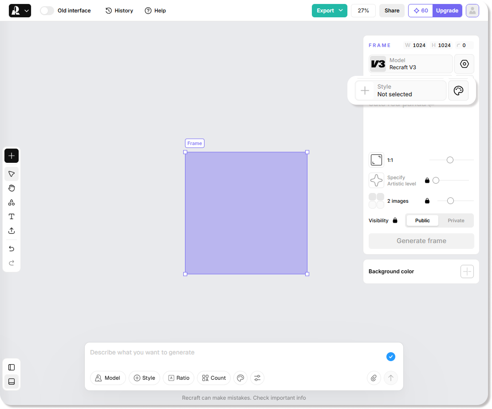Open the History menu
The width and height of the screenshot is (492, 409).
119,11
